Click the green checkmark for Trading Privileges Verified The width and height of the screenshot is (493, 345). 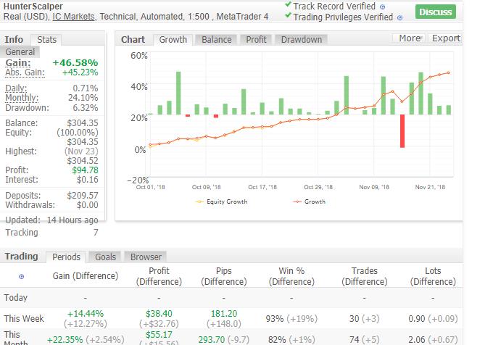pyautogui.click(x=289, y=17)
